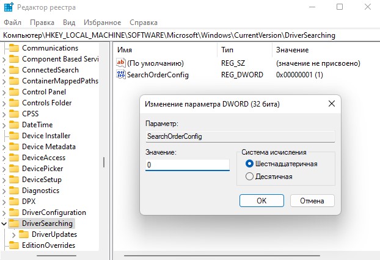
Task: Click the Device Installer folder icon
Action: pyautogui.click(x=14, y=136)
